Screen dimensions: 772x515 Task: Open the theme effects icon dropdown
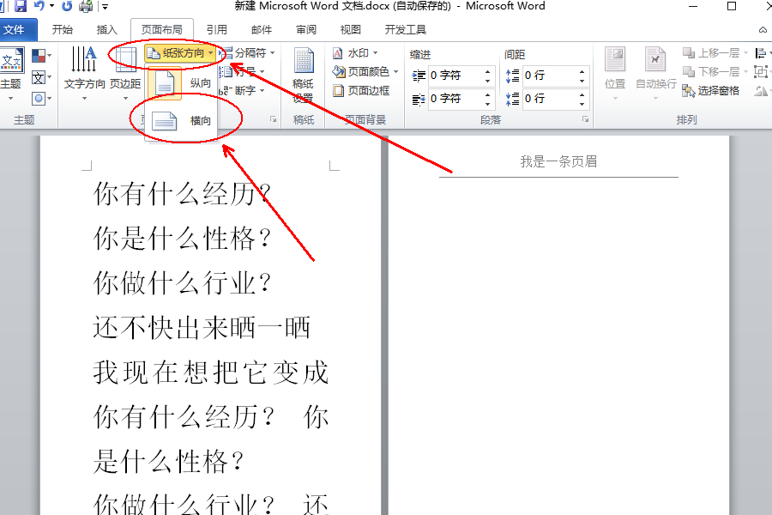[41, 99]
